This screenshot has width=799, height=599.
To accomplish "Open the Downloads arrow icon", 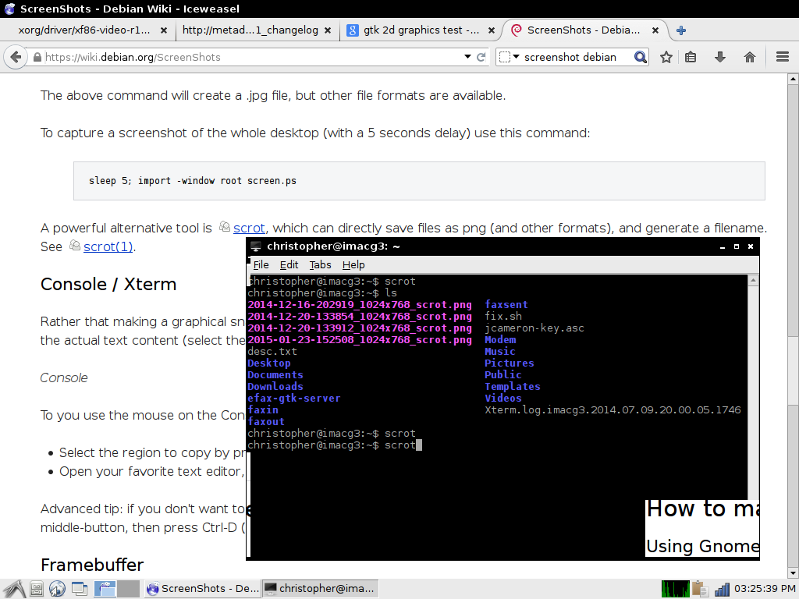I will [x=720, y=57].
